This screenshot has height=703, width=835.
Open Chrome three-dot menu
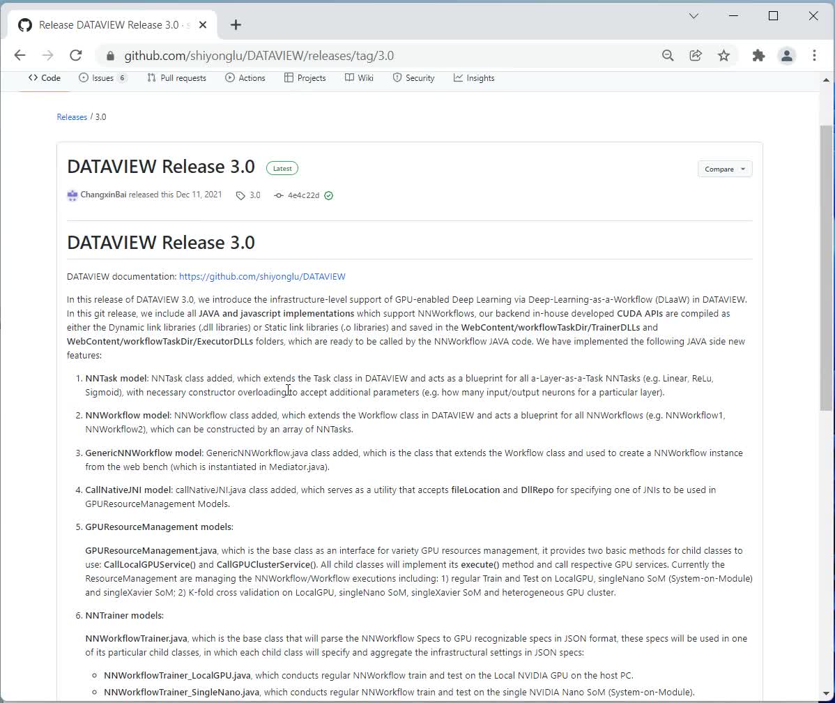pos(814,55)
